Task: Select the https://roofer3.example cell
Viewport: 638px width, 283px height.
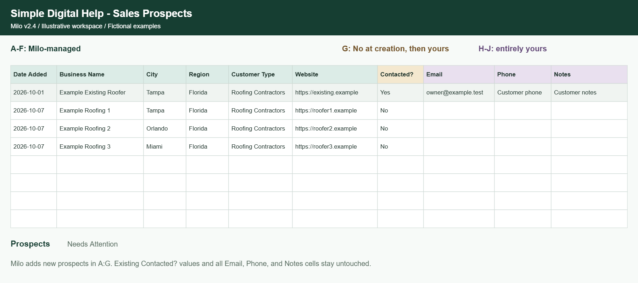Action: click(335, 146)
